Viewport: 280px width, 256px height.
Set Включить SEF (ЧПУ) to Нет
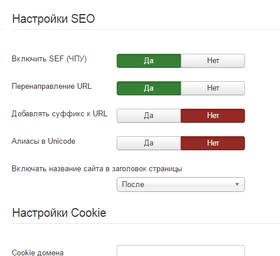pos(213,61)
